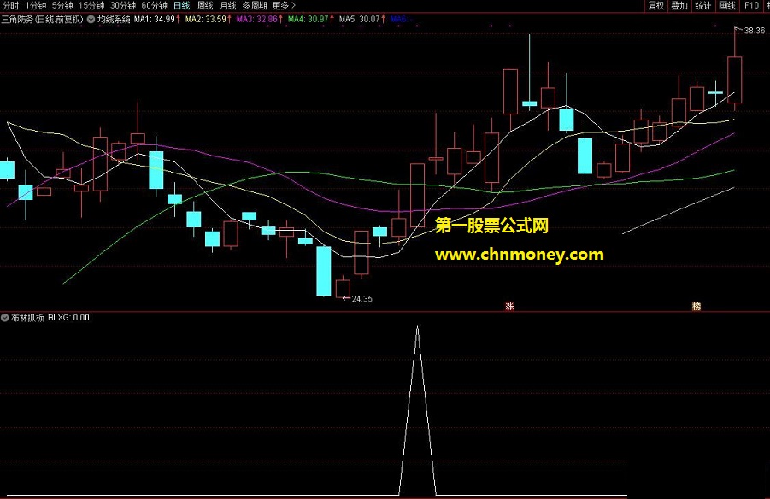Open the 多周期 multi-period view
770x499 pixels.
pos(255,5)
